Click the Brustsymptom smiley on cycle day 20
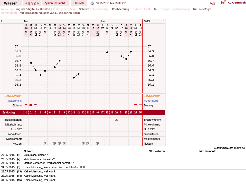This screenshot has width=246, height=191. (116, 120)
